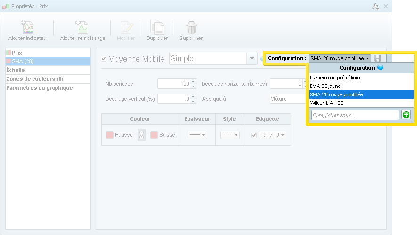Select Prix in the left panel
Viewport: 417px width, 235px height.
pos(48,53)
